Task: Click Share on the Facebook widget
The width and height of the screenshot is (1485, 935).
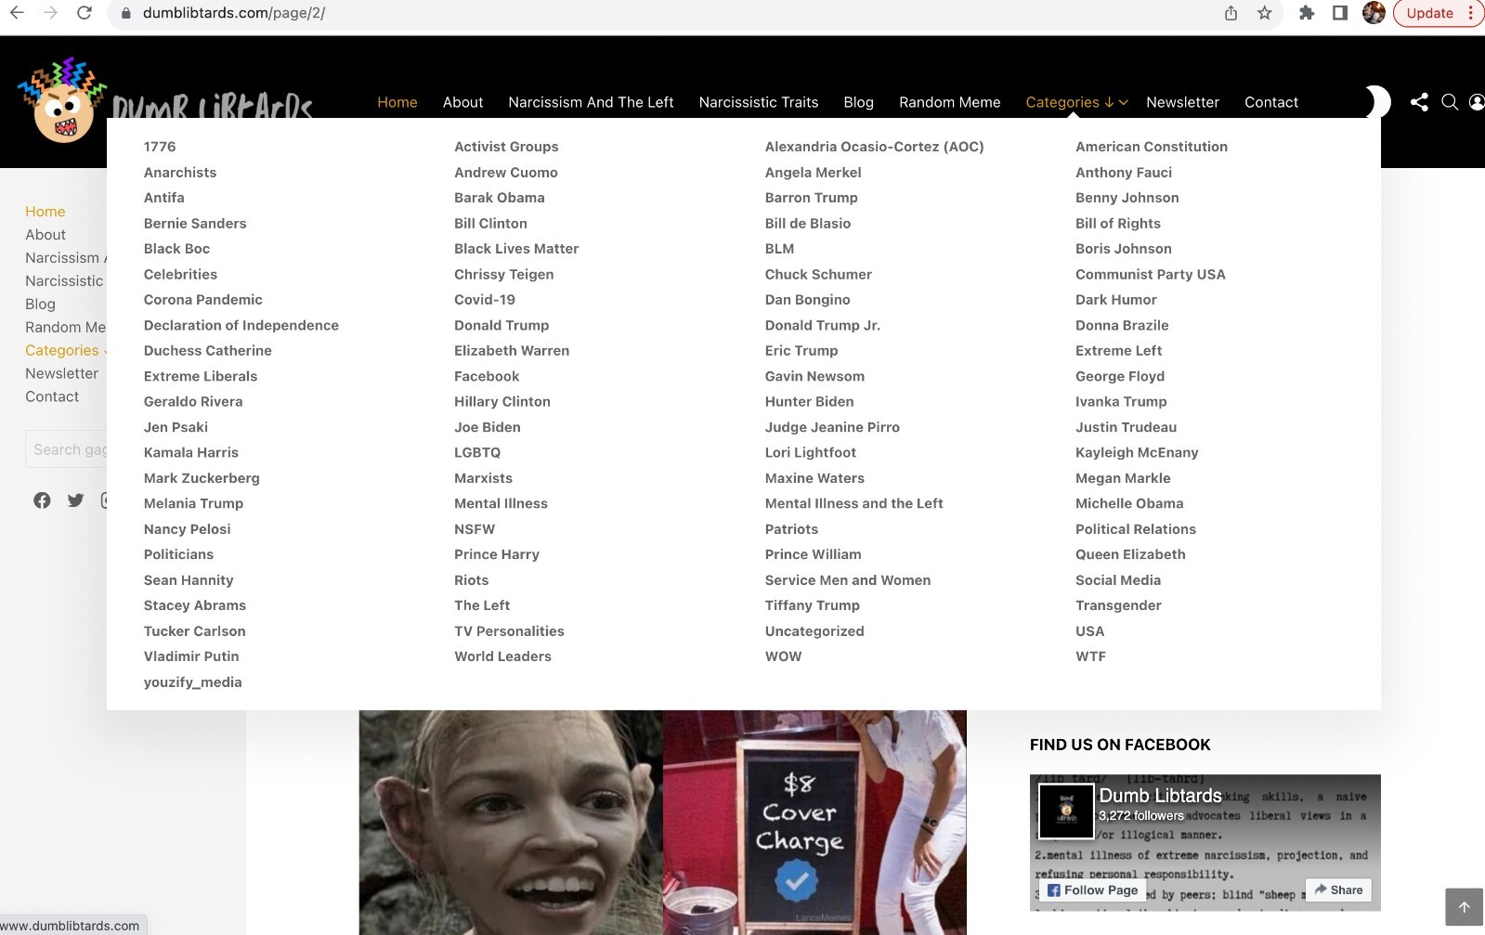Action: click(1338, 890)
